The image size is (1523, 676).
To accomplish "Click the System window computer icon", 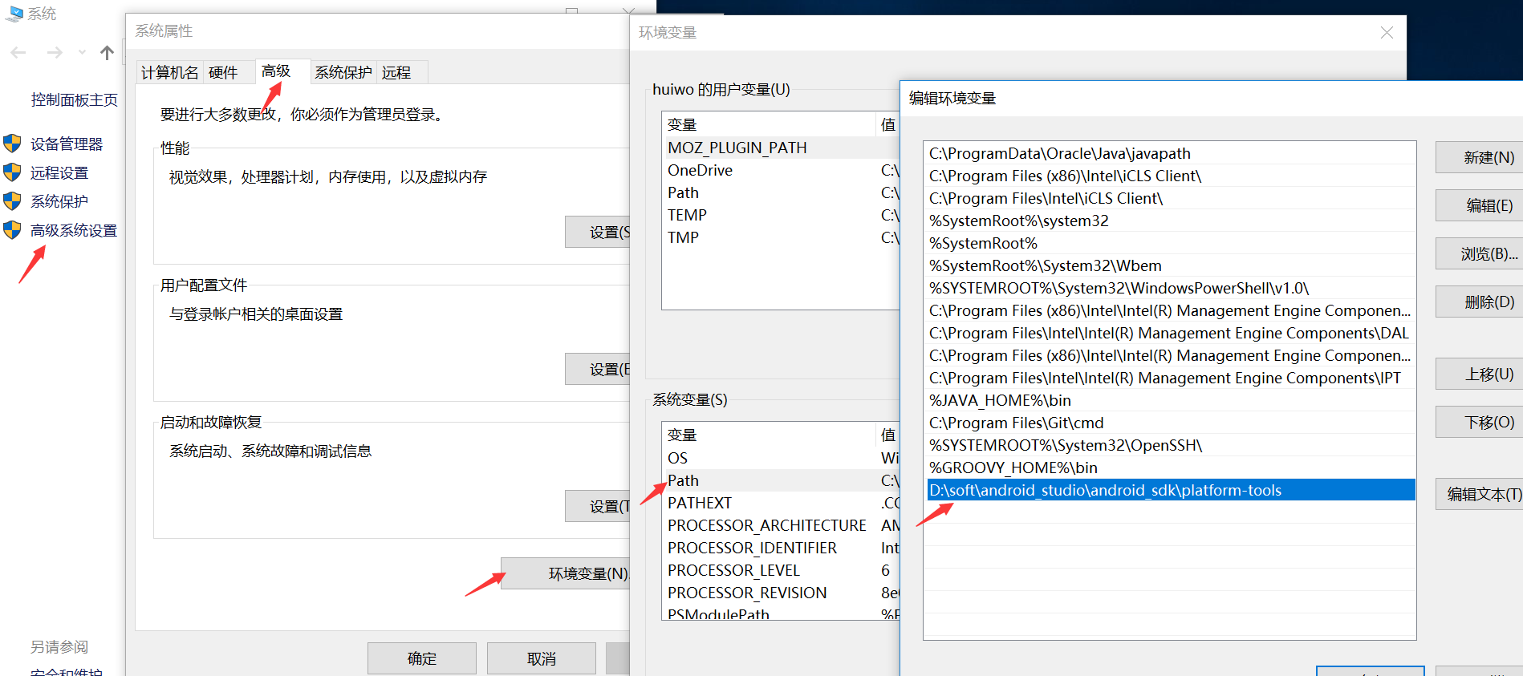I will click(x=14, y=14).
